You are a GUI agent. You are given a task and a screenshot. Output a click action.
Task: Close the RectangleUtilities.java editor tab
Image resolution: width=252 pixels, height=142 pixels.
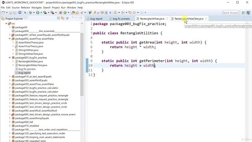tap(167, 19)
